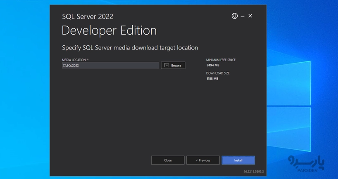Click the Close button at the bottom
The width and height of the screenshot is (338, 179).
coord(168,160)
